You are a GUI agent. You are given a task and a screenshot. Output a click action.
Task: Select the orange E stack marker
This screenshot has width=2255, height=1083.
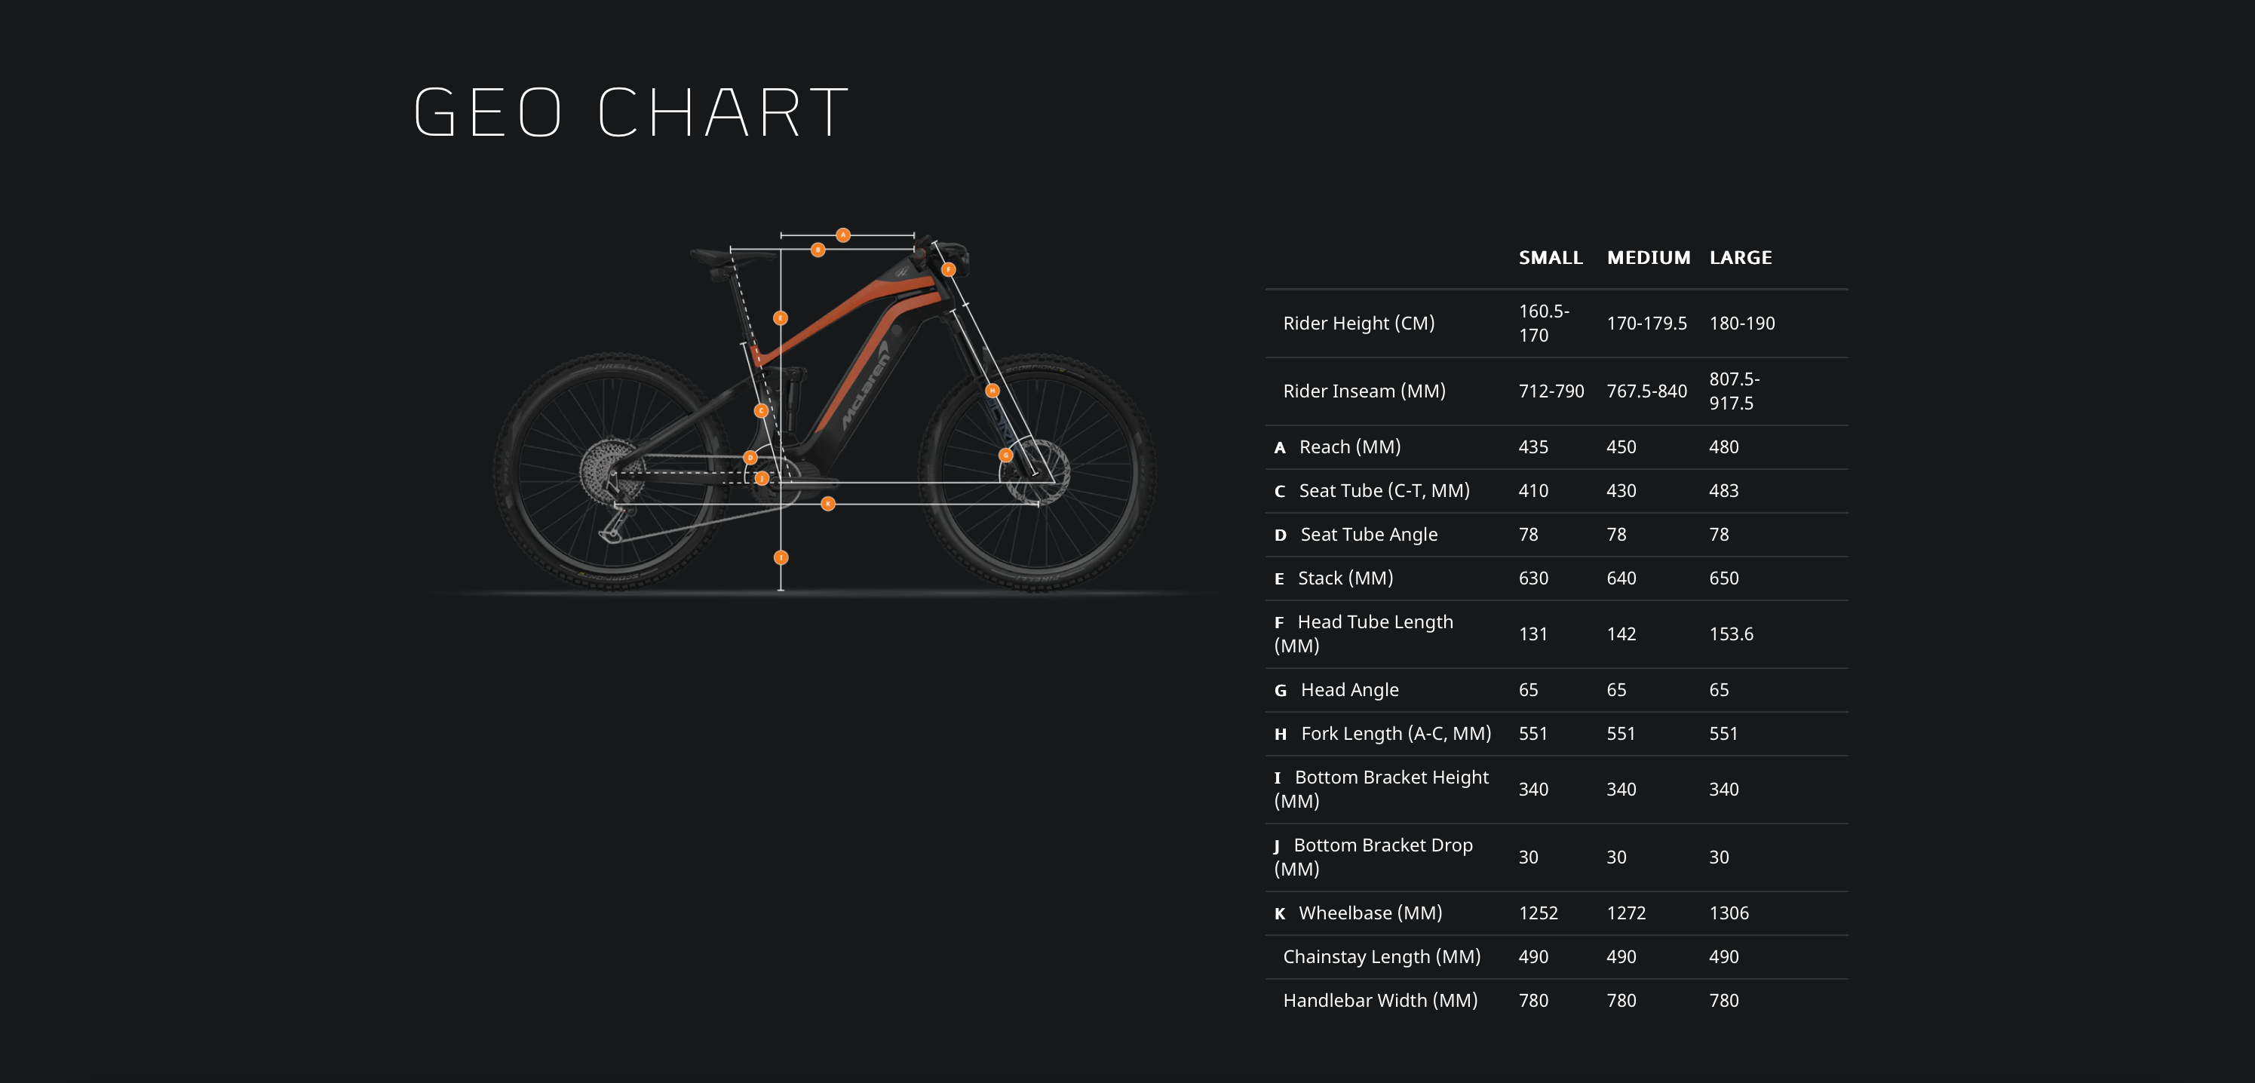(780, 318)
